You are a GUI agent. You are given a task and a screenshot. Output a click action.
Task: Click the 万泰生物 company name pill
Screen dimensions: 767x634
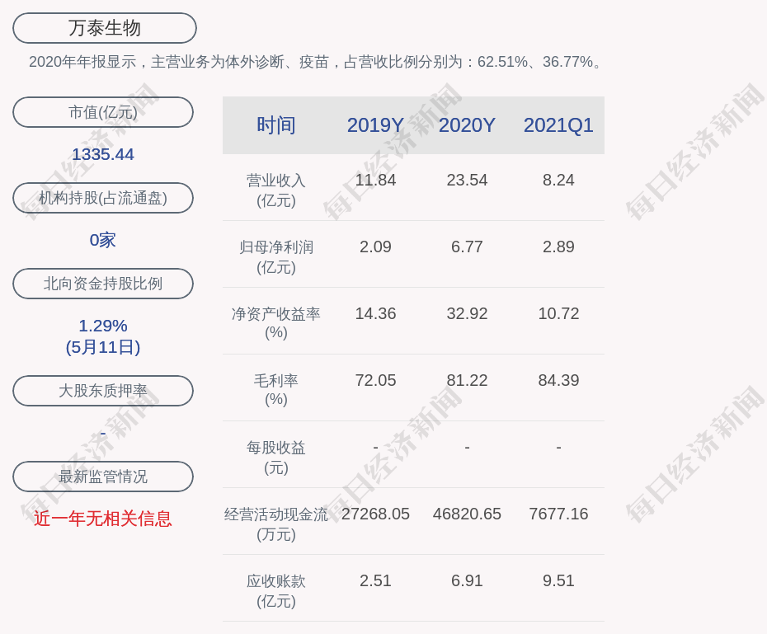(x=105, y=28)
